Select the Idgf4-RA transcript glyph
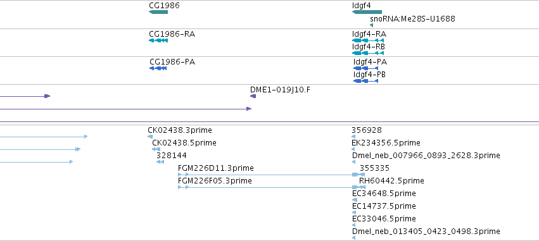This screenshot has width=539, height=241. tap(368, 40)
